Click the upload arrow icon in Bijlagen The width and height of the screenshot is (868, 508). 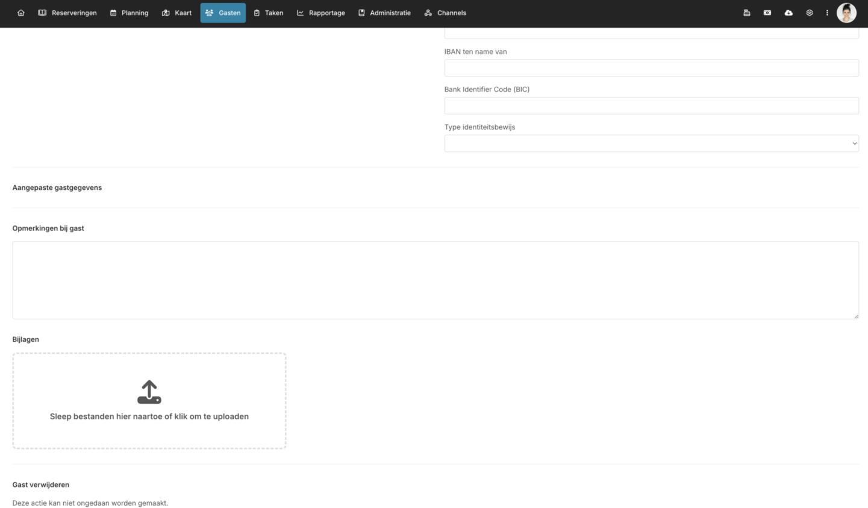pos(149,392)
